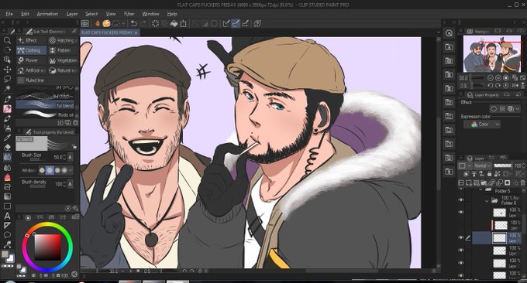The width and height of the screenshot is (527, 283).
Task: Click the Scale/Rotate transform command icon
Action: (x=183, y=23)
